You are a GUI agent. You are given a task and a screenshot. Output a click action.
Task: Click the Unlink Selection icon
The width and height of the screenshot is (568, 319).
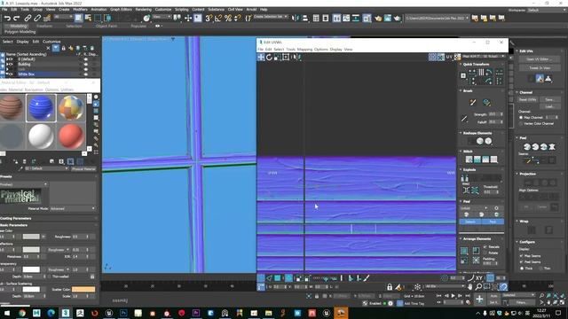point(37,18)
